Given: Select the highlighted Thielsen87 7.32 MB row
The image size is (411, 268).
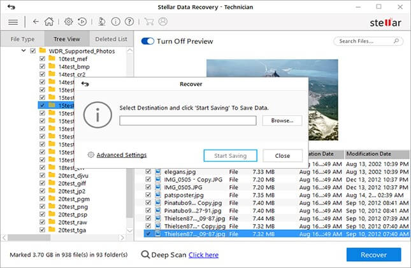Looking at the screenshot, I should click(x=277, y=234).
